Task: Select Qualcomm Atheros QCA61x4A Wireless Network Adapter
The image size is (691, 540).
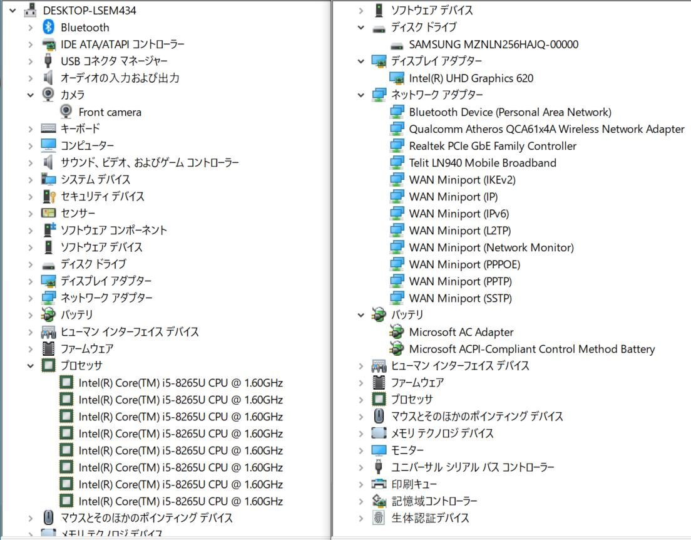Action: 546,129
